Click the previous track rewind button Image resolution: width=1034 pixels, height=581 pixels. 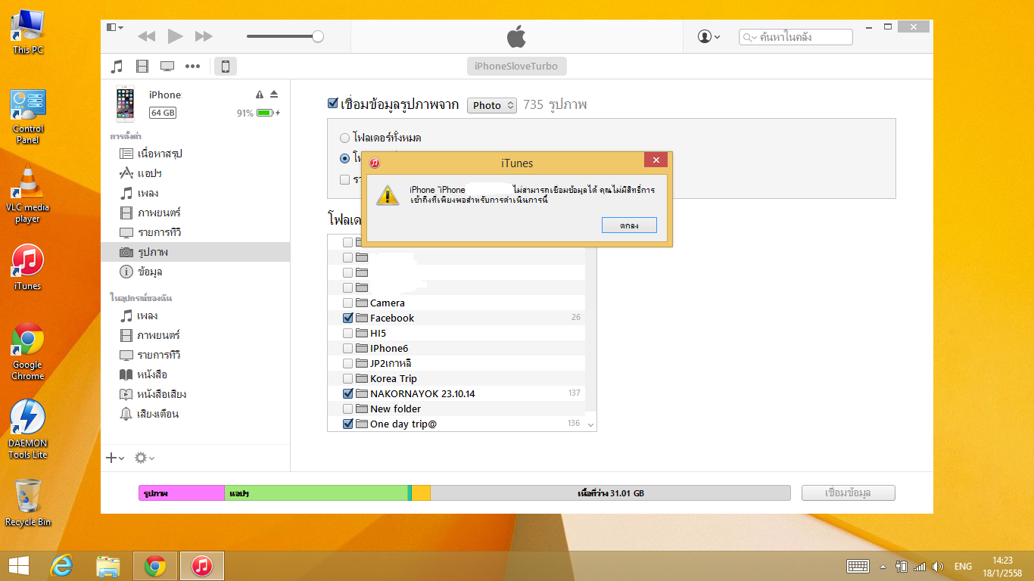tap(147, 36)
